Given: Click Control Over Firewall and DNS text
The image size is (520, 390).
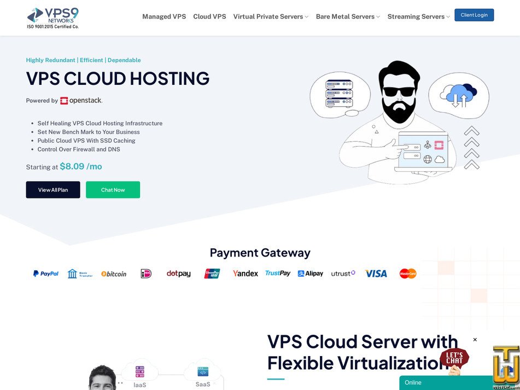Looking at the screenshot, I should pyautogui.click(x=79, y=149).
